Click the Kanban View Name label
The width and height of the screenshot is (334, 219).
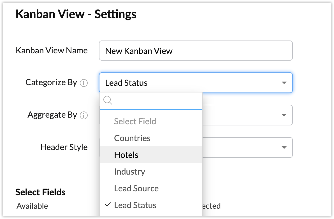(52, 51)
